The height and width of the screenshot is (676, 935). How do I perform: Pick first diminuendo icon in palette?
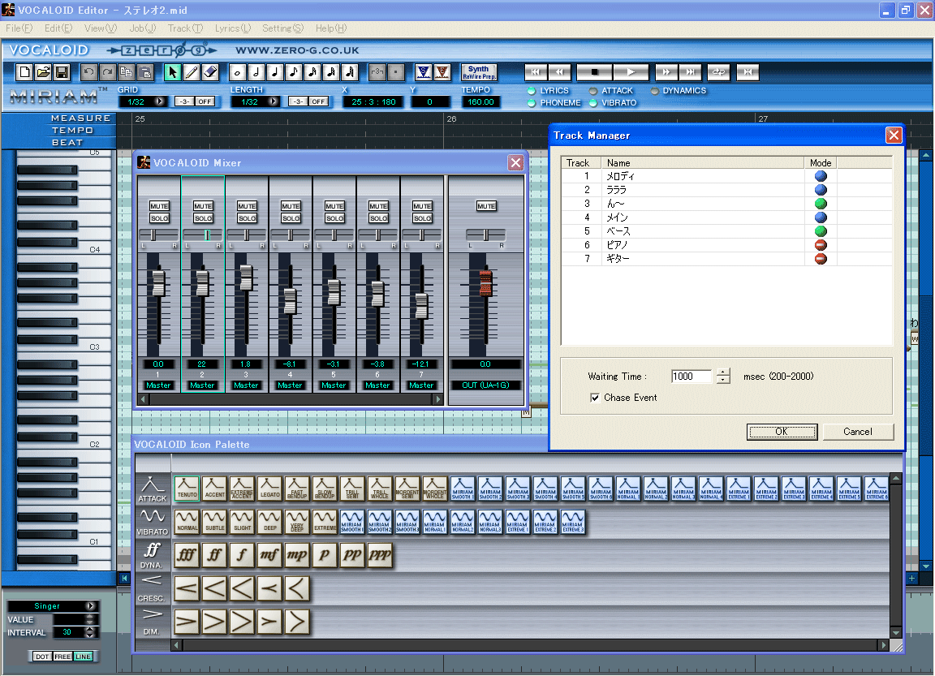point(187,622)
